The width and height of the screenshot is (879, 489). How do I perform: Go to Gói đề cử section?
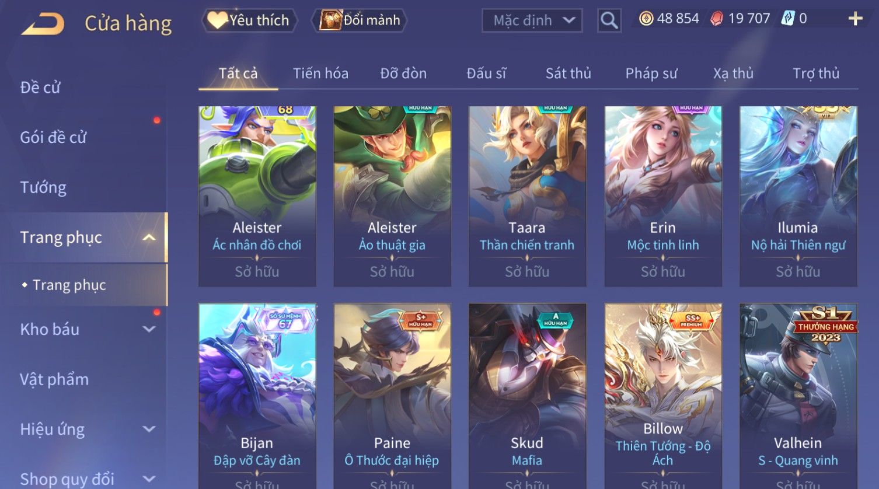pos(53,138)
